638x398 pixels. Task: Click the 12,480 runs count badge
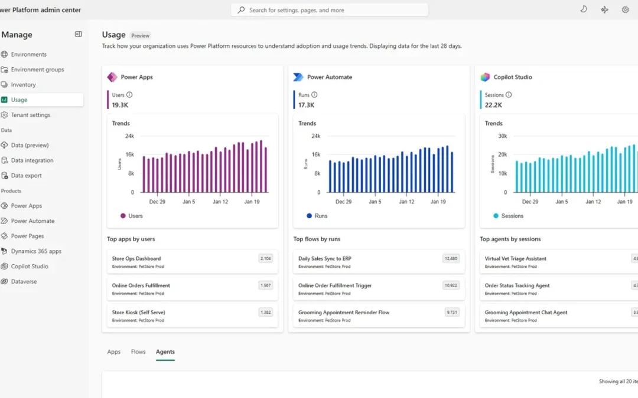(x=451, y=258)
